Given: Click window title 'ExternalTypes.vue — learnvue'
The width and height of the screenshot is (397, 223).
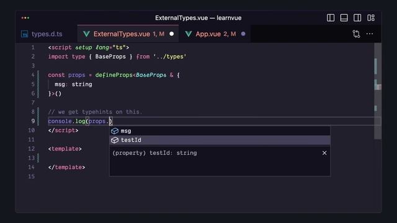Looking at the screenshot, I should pos(198,18).
